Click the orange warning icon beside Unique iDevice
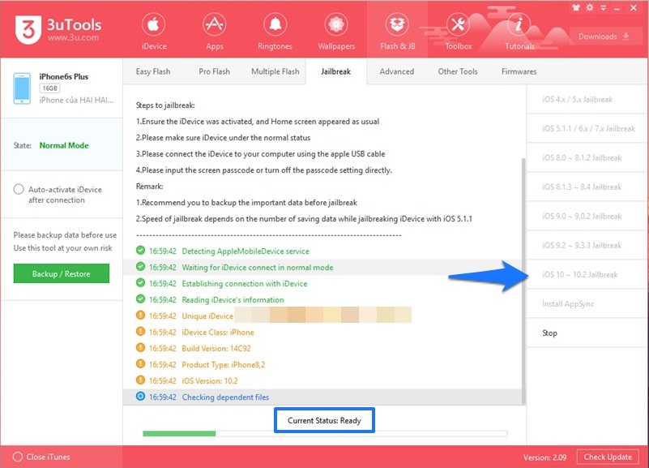Image resolution: width=649 pixels, height=468 pixels. point(140,316)
